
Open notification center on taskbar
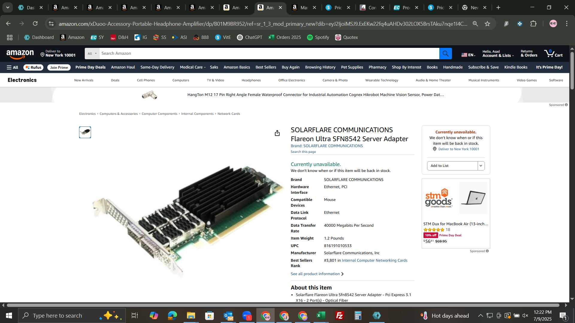[x=563, y=316]
